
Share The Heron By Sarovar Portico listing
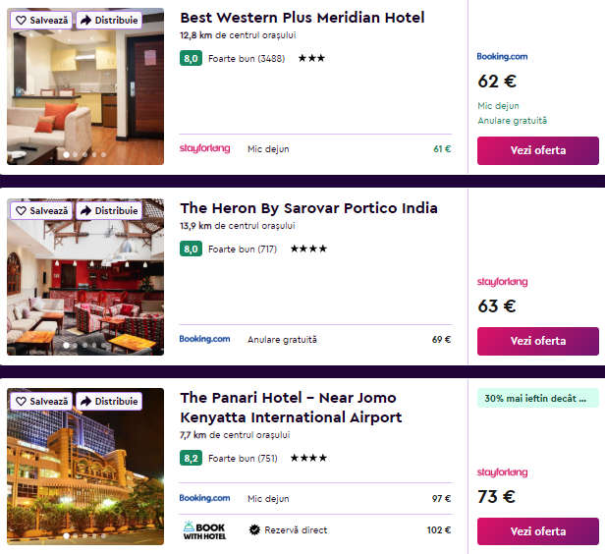click(x=109, y=210)
